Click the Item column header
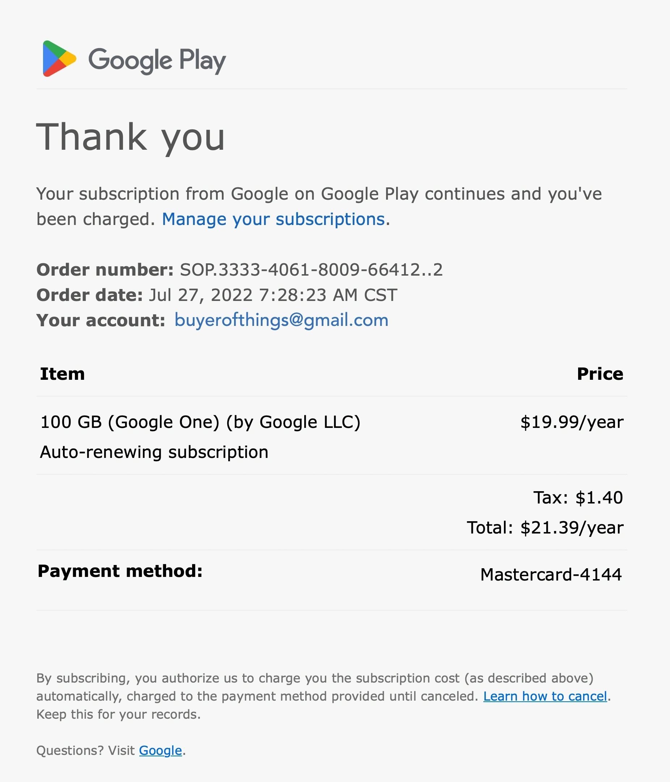Image resolution: width=670 pixels, height=782 pixels. (62, 374)
